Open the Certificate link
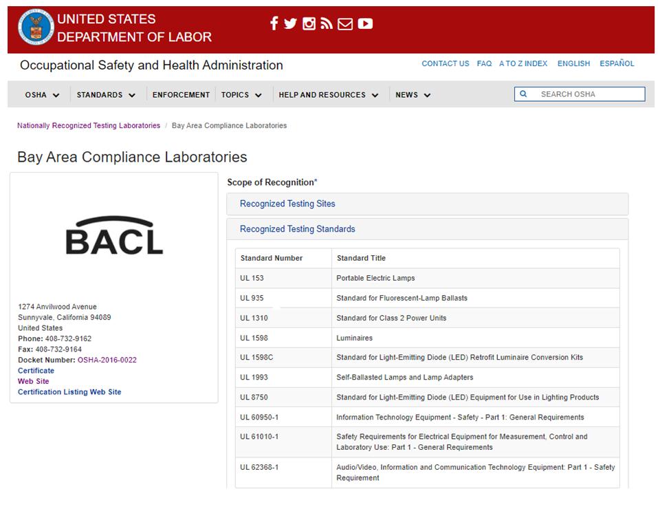The height and width of the screenshot is (509, 658). (36, 371)
